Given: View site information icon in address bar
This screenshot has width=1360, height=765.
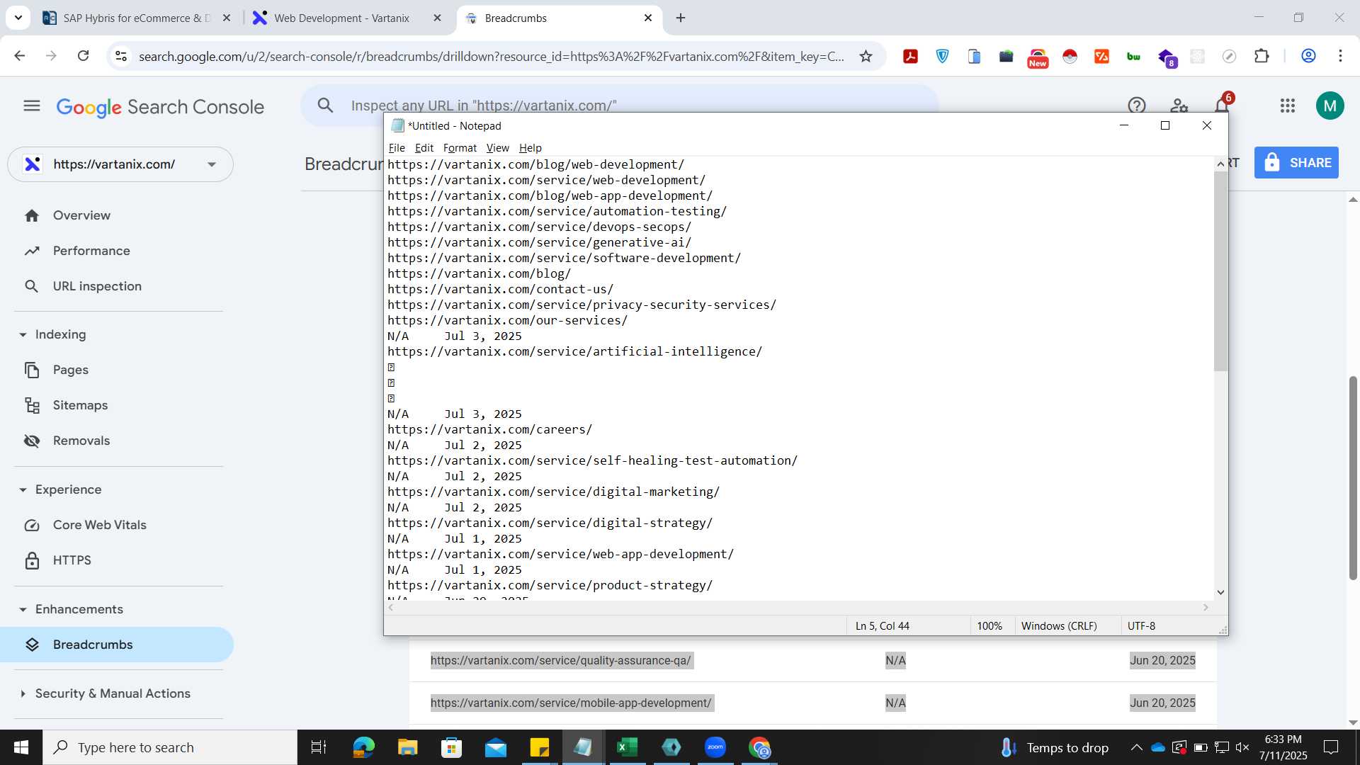Looking at the screenshot, I should (121, 57).
